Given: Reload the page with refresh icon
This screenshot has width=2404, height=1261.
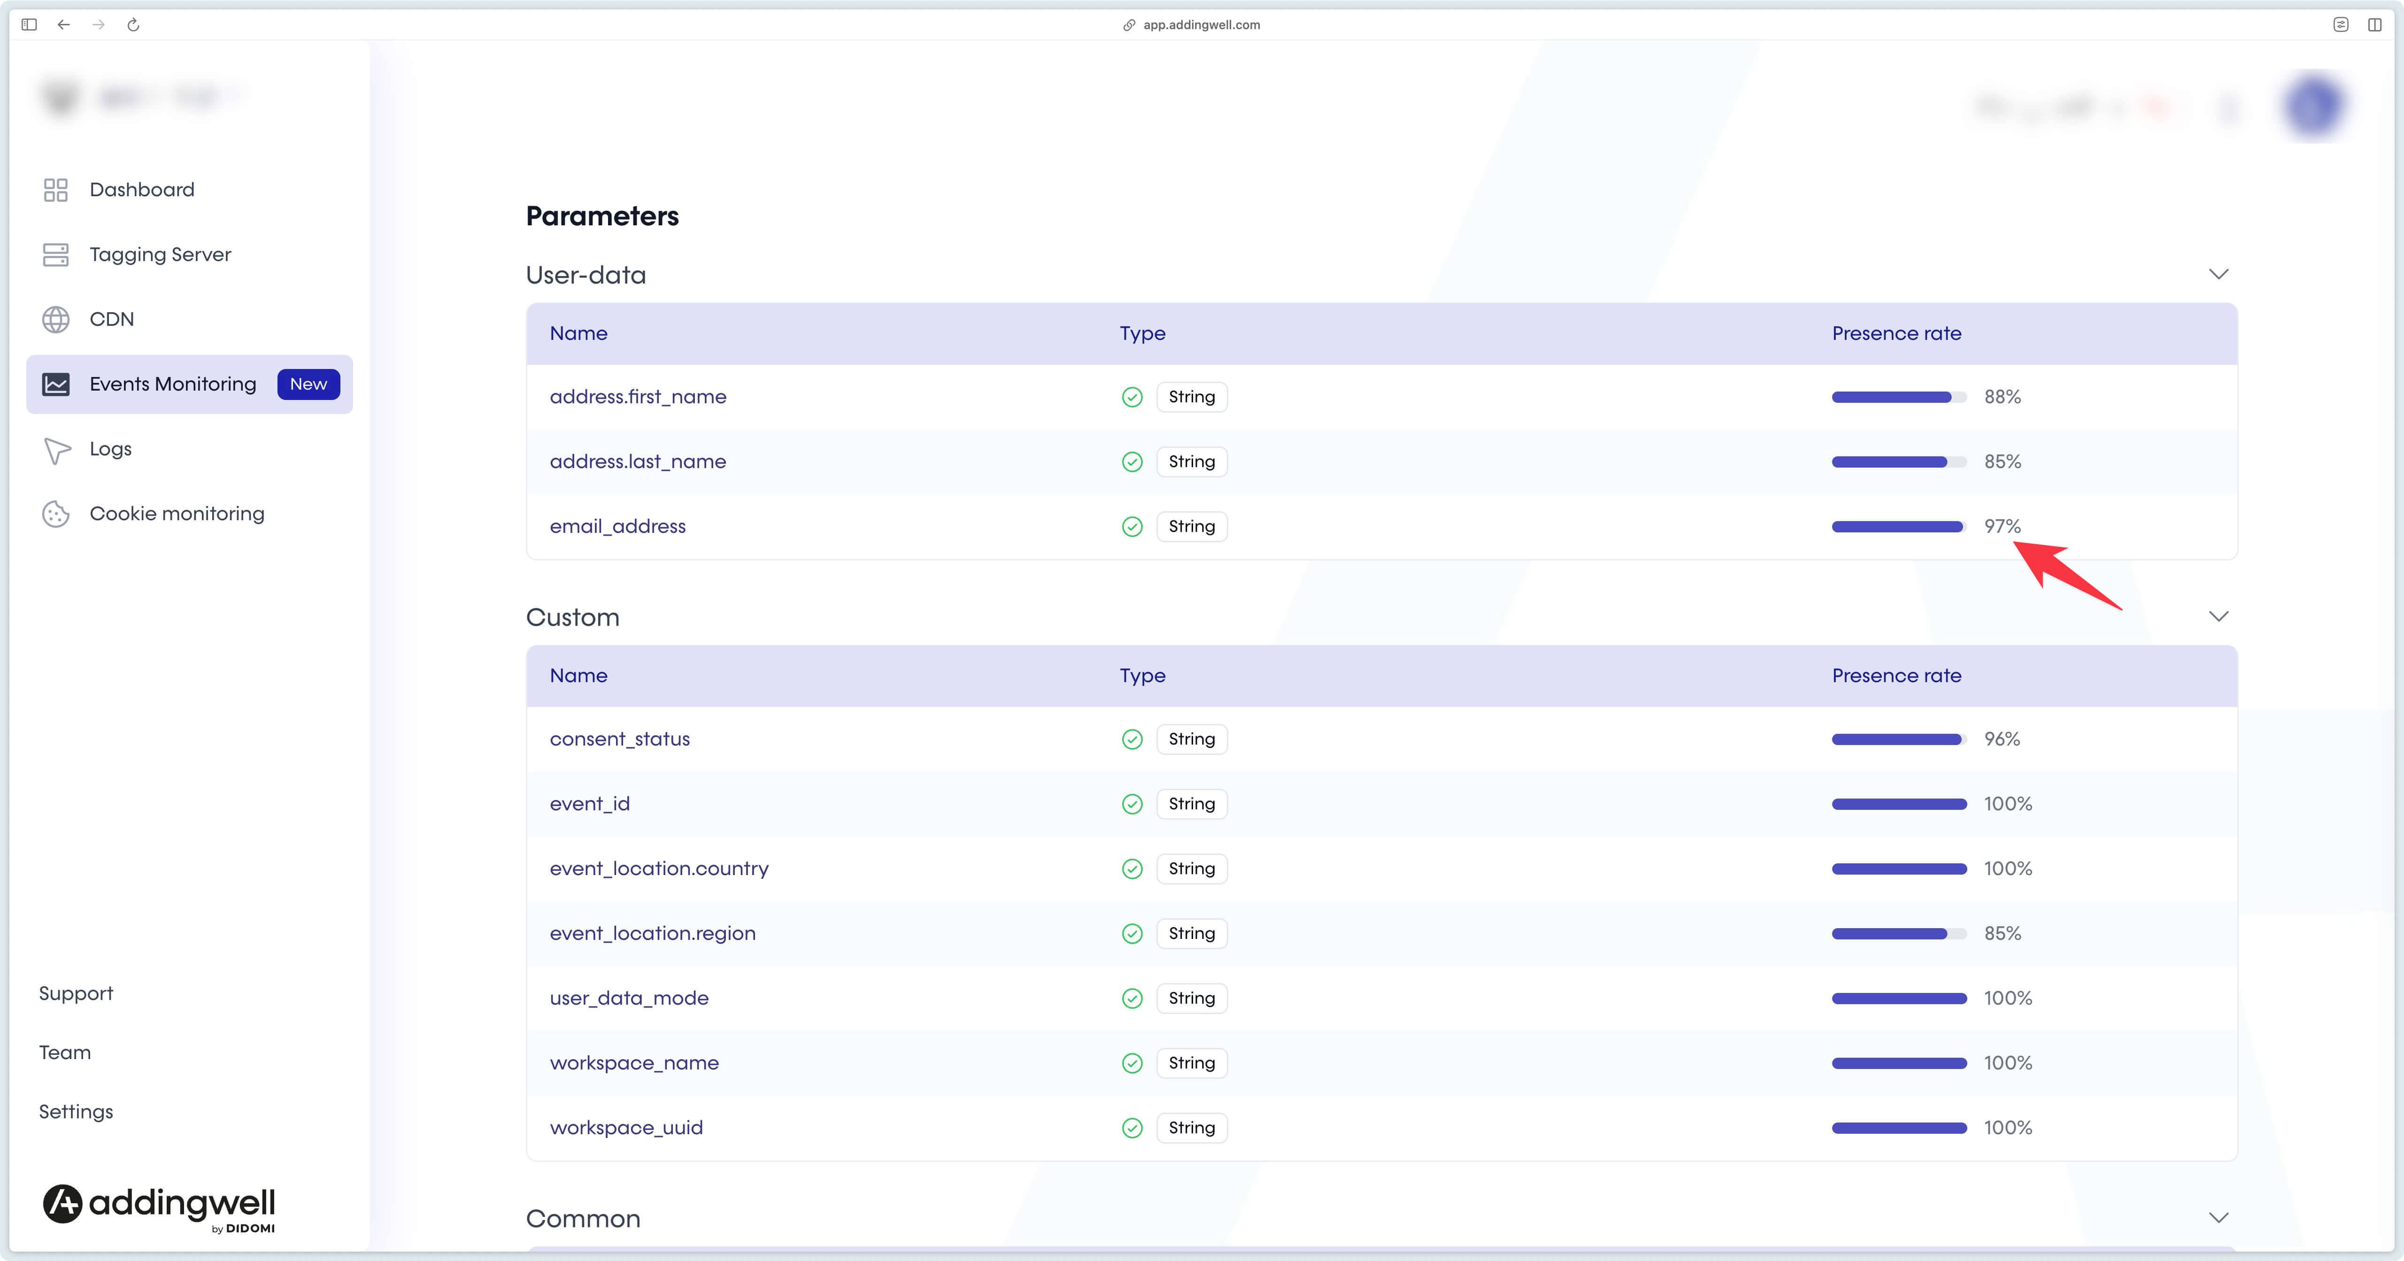Looking at the screenshot, I should [133, 24].
